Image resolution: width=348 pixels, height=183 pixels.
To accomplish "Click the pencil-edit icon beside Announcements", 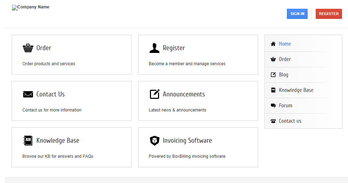I will pyautogui.click(x=155, y=94).
